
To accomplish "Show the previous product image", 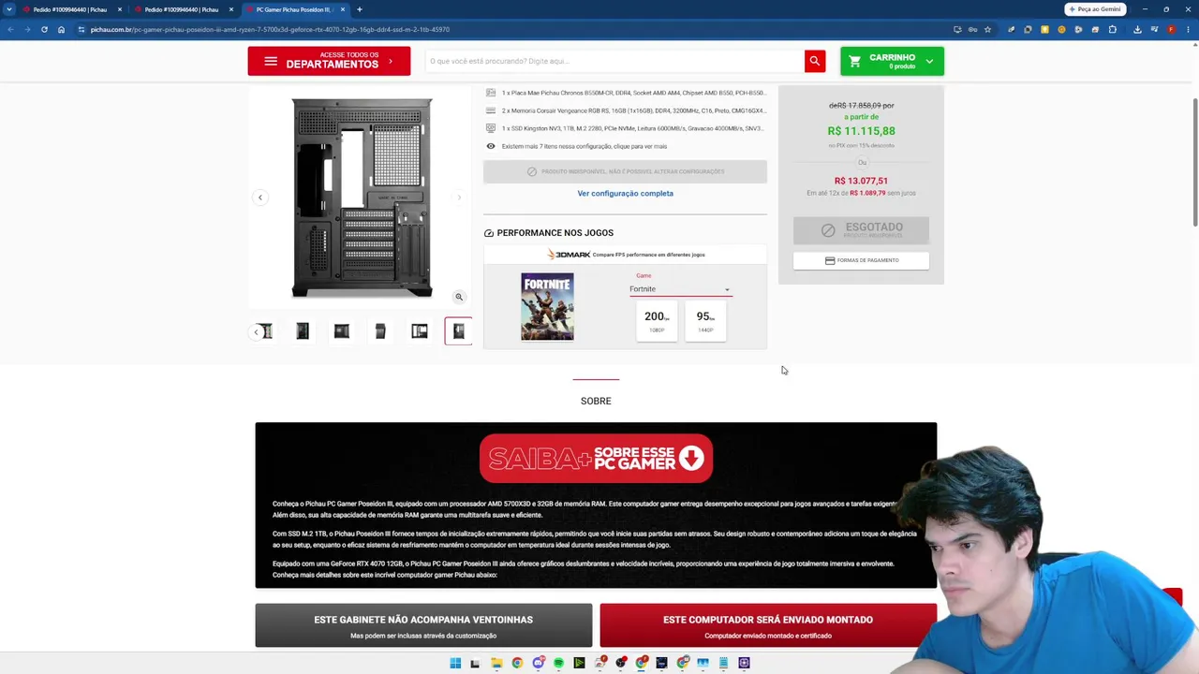I will pos(260,198).
